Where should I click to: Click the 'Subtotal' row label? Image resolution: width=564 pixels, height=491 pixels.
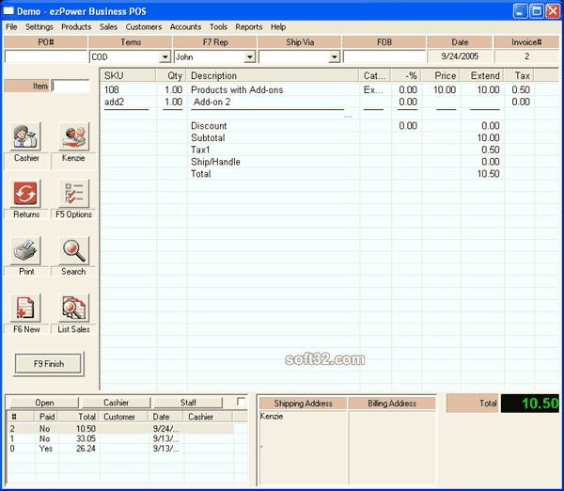208,138
